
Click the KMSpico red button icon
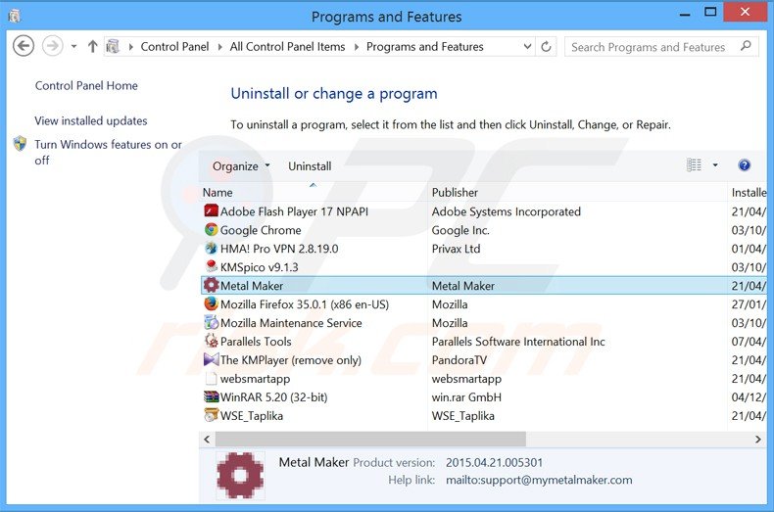(x=212, y=266)
